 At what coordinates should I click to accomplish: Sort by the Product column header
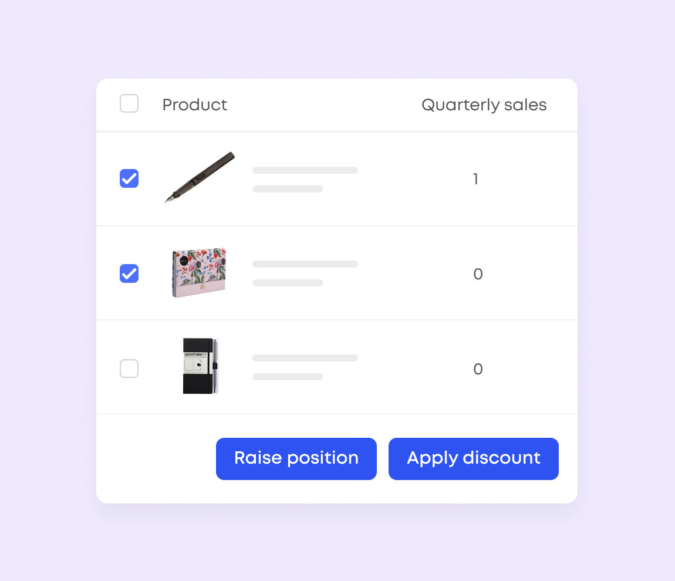click(x=195, y=104)
